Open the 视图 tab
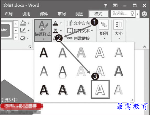This screenshot has height=115, width=150. [x=79, y=14]
